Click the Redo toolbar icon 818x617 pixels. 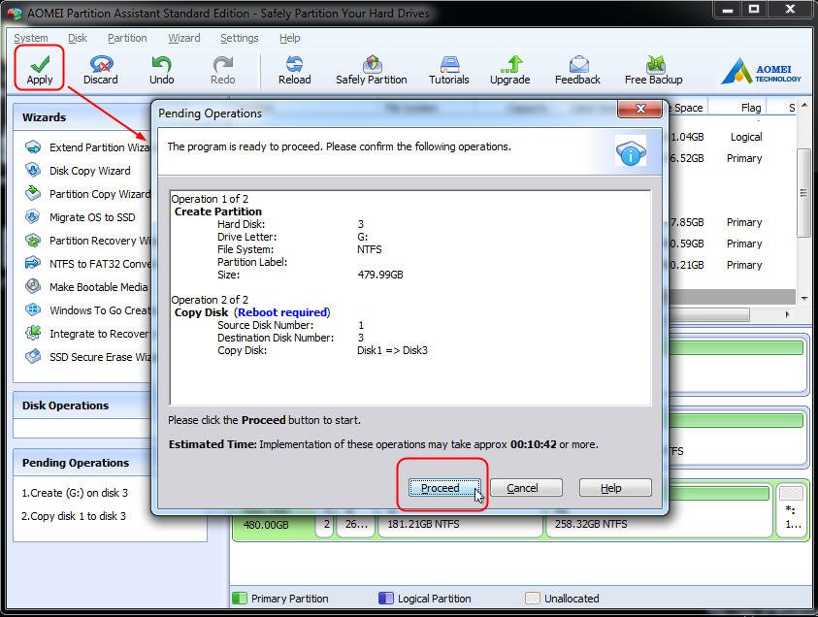click(x=223, y=70)
